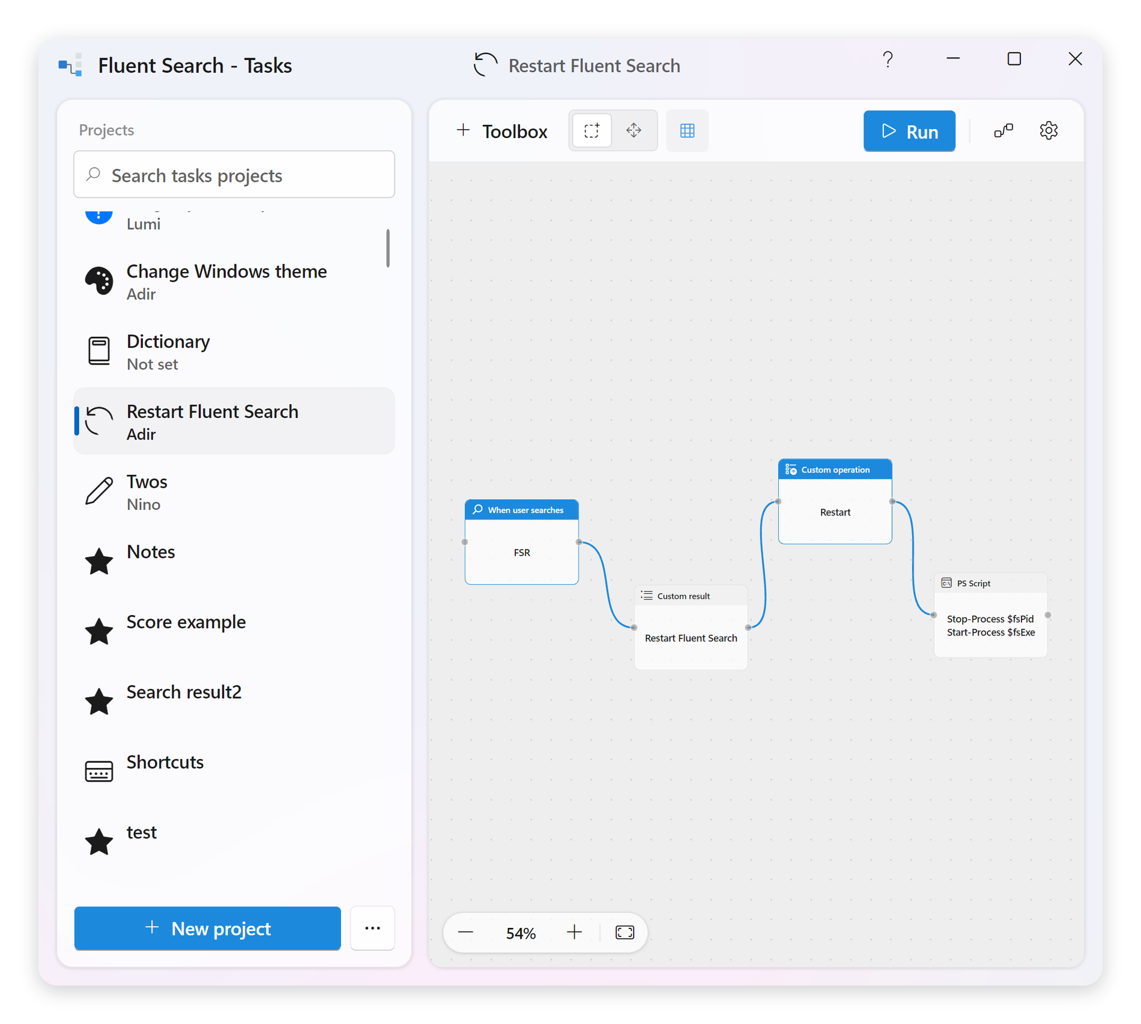Click the restart icon in title bar
This screenshot has width=1141, height=1024.
coord(485,65)
